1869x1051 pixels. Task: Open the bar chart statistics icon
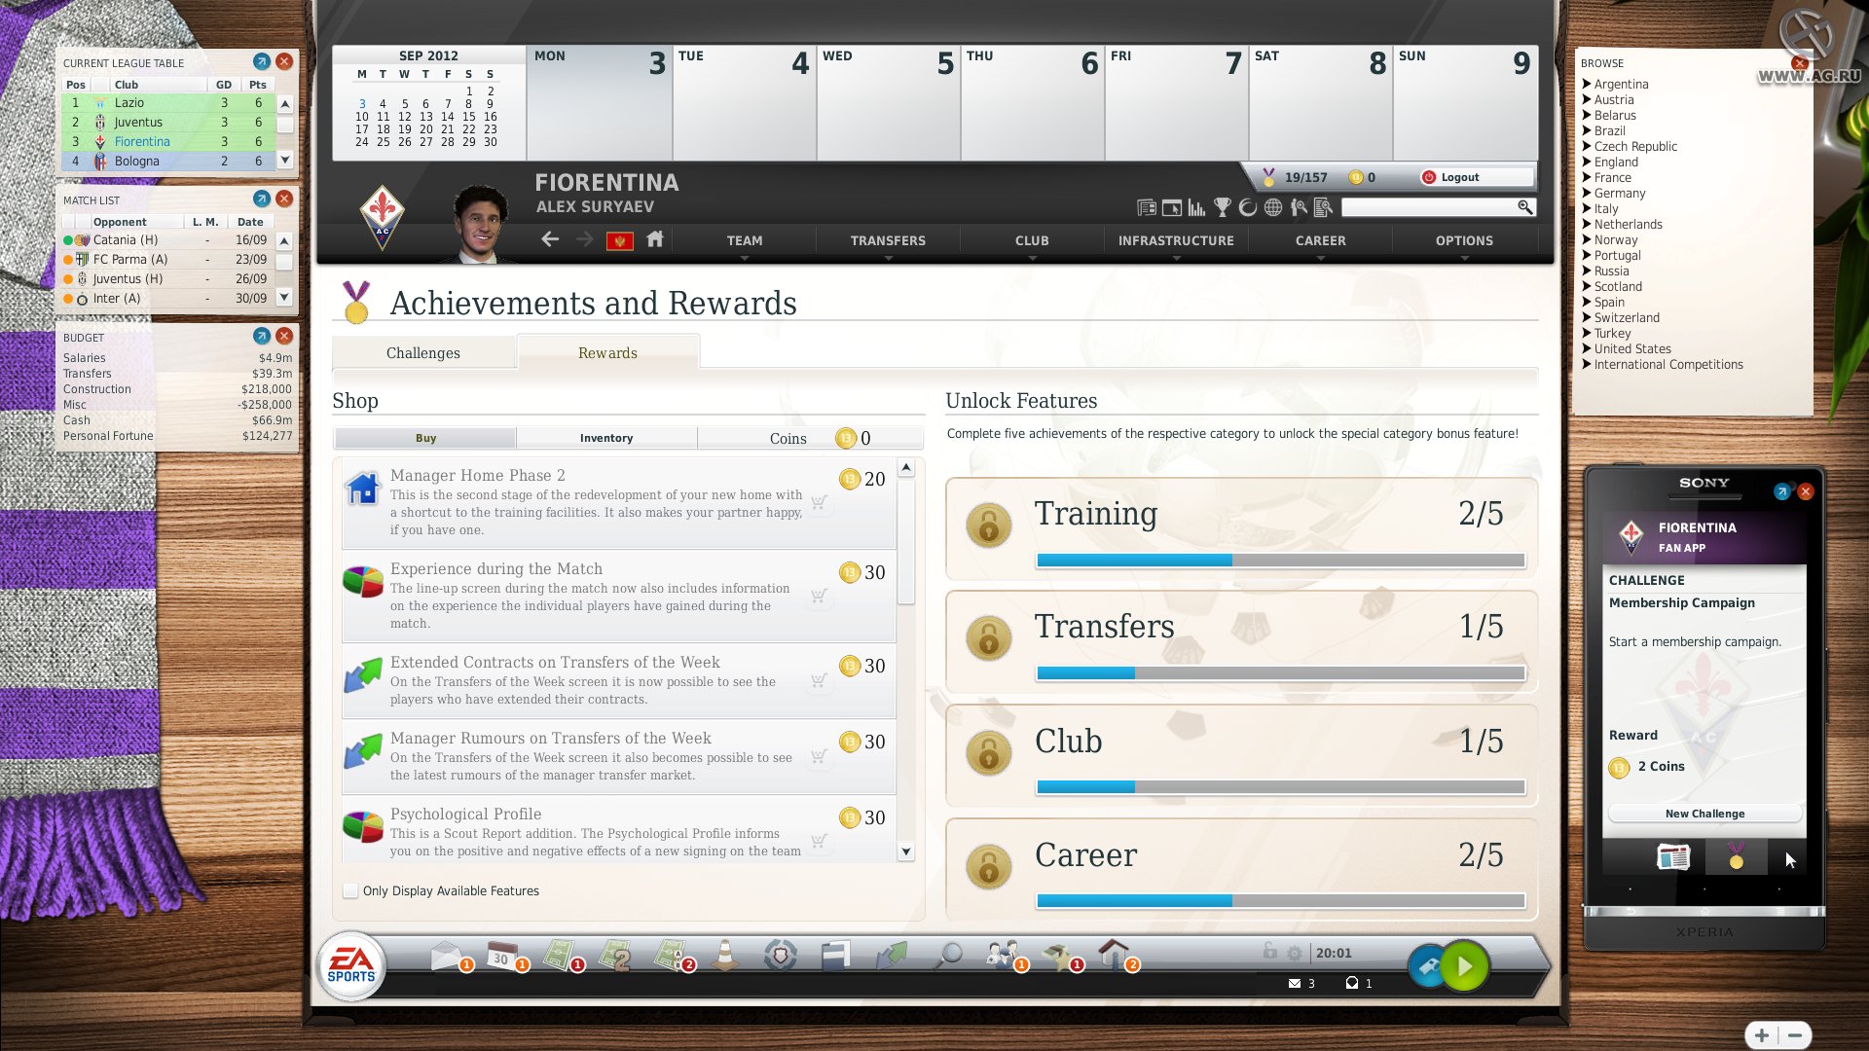(1196, 207)
